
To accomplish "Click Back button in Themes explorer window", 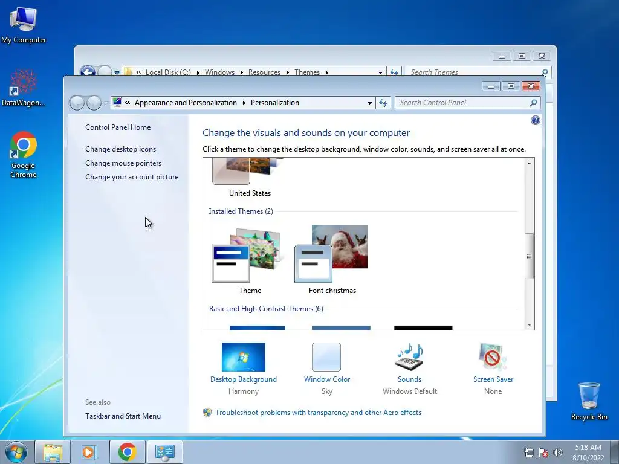I will [x=88, y=71].
